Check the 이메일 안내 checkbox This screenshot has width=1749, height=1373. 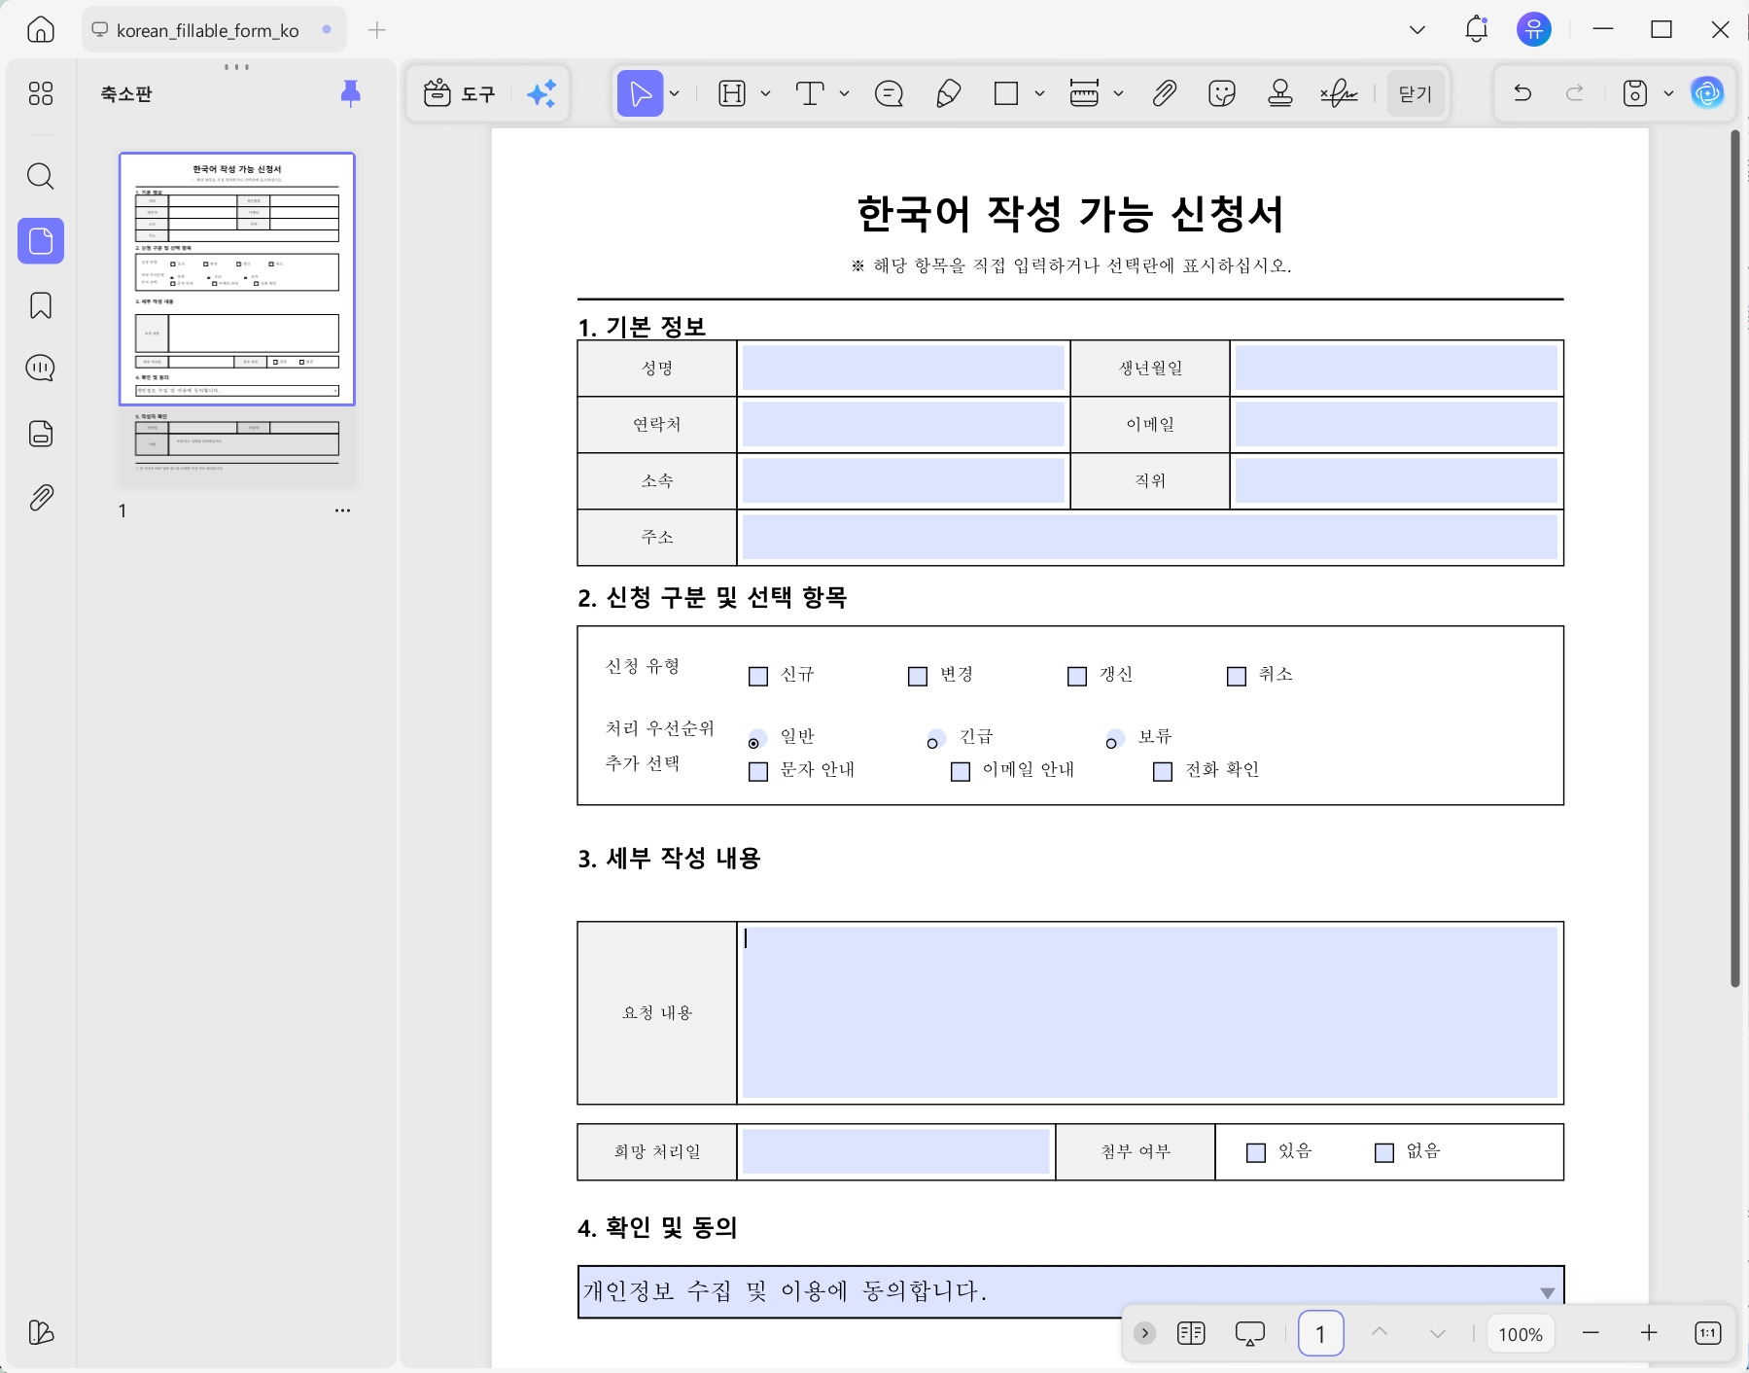[961, 771]
